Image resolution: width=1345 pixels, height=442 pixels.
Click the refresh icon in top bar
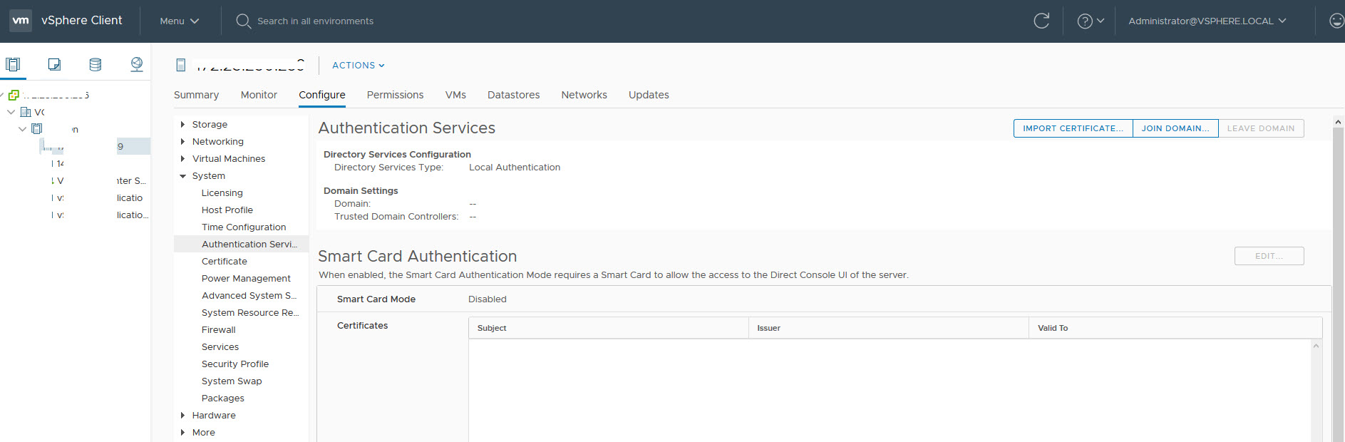tap(1041, 21)
